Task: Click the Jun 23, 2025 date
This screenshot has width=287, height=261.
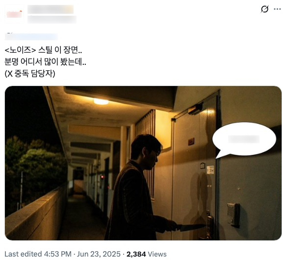Action: (99, 254)
